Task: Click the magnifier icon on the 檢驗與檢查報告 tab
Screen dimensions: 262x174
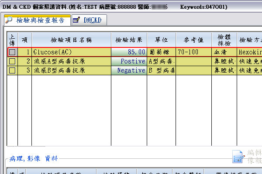Action: (x=8, y=20)
